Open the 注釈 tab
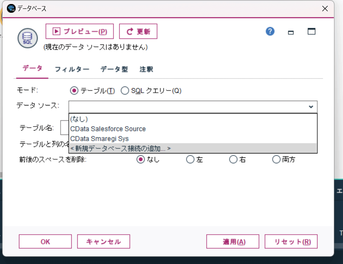The image size is (343, 264). click(x=146, y=69)
